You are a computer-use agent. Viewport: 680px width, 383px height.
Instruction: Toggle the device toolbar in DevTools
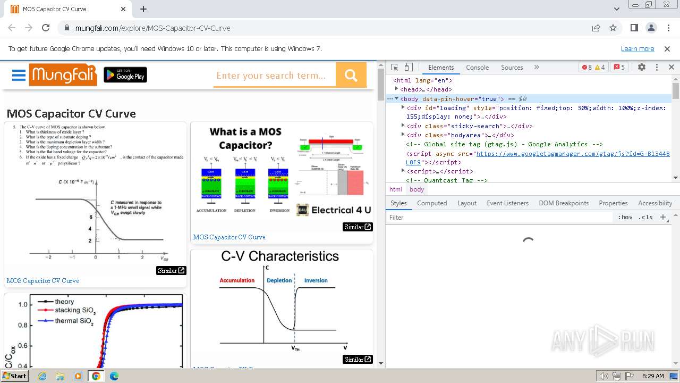[x=409, y=68]
